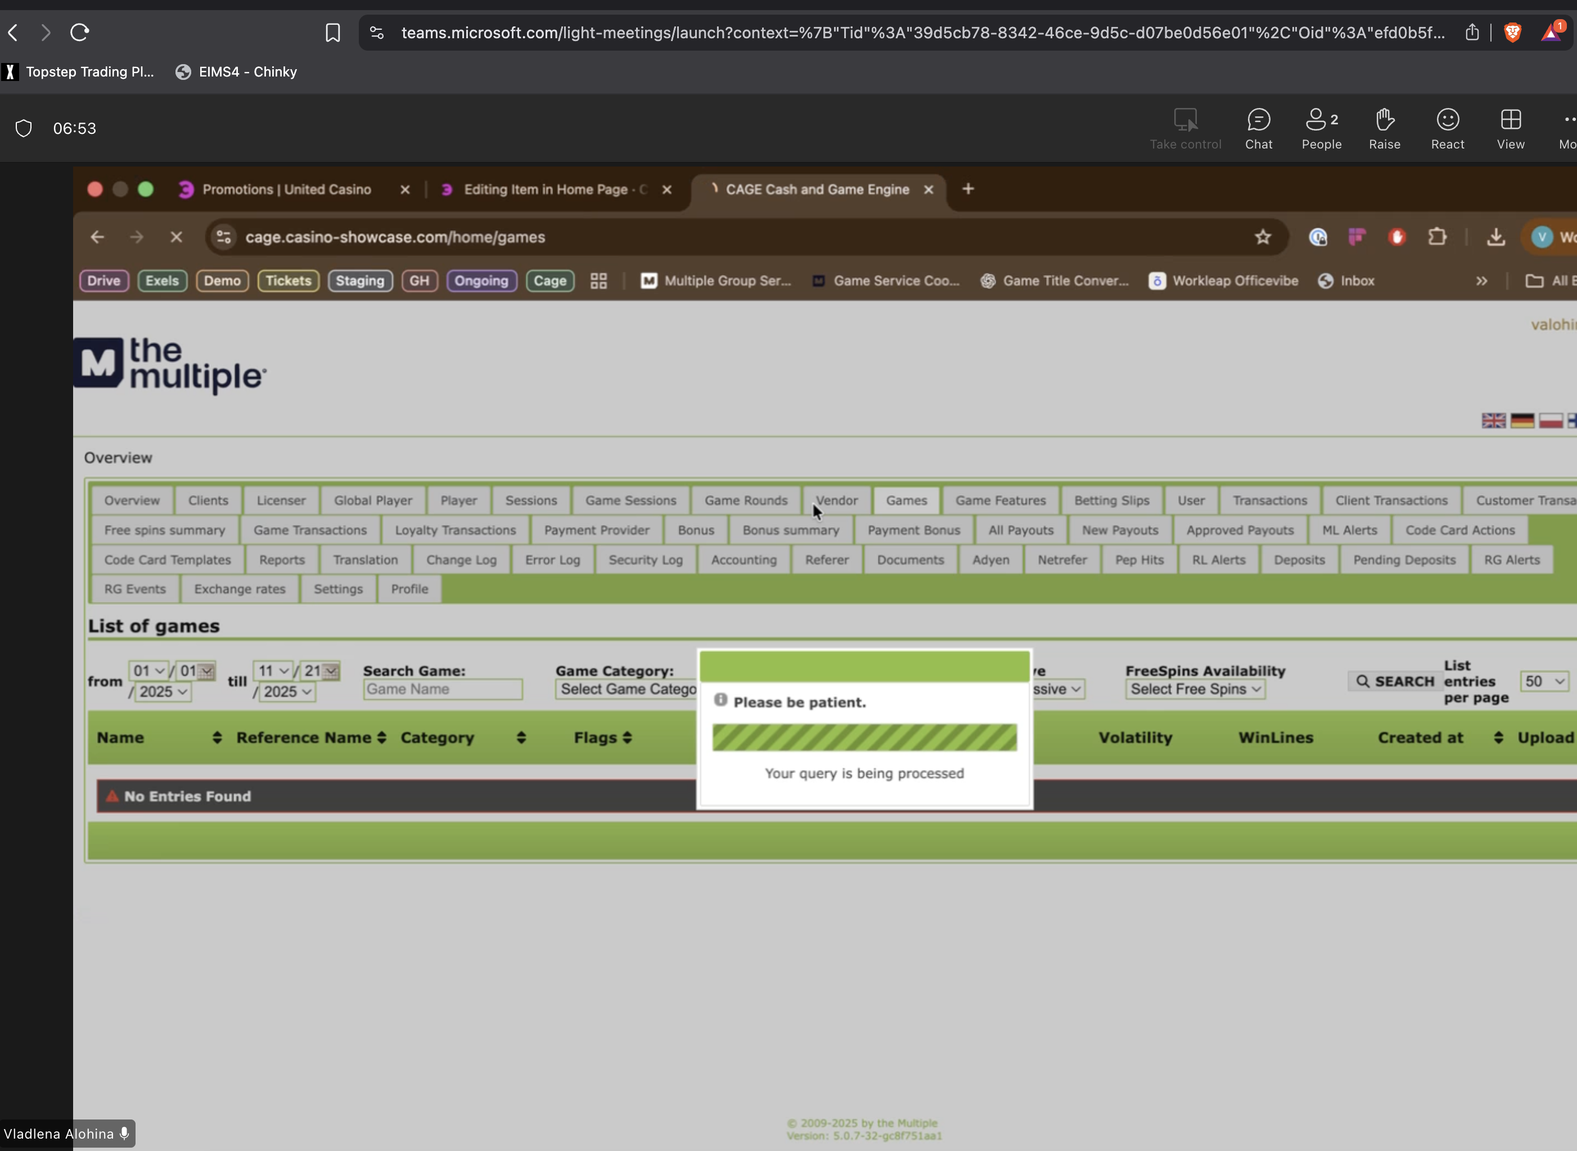Open the entries per page dropdown
1577x1151 pixels.
1544,681
